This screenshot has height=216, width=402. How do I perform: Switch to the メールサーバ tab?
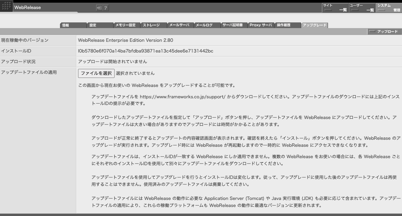(181, 25)
